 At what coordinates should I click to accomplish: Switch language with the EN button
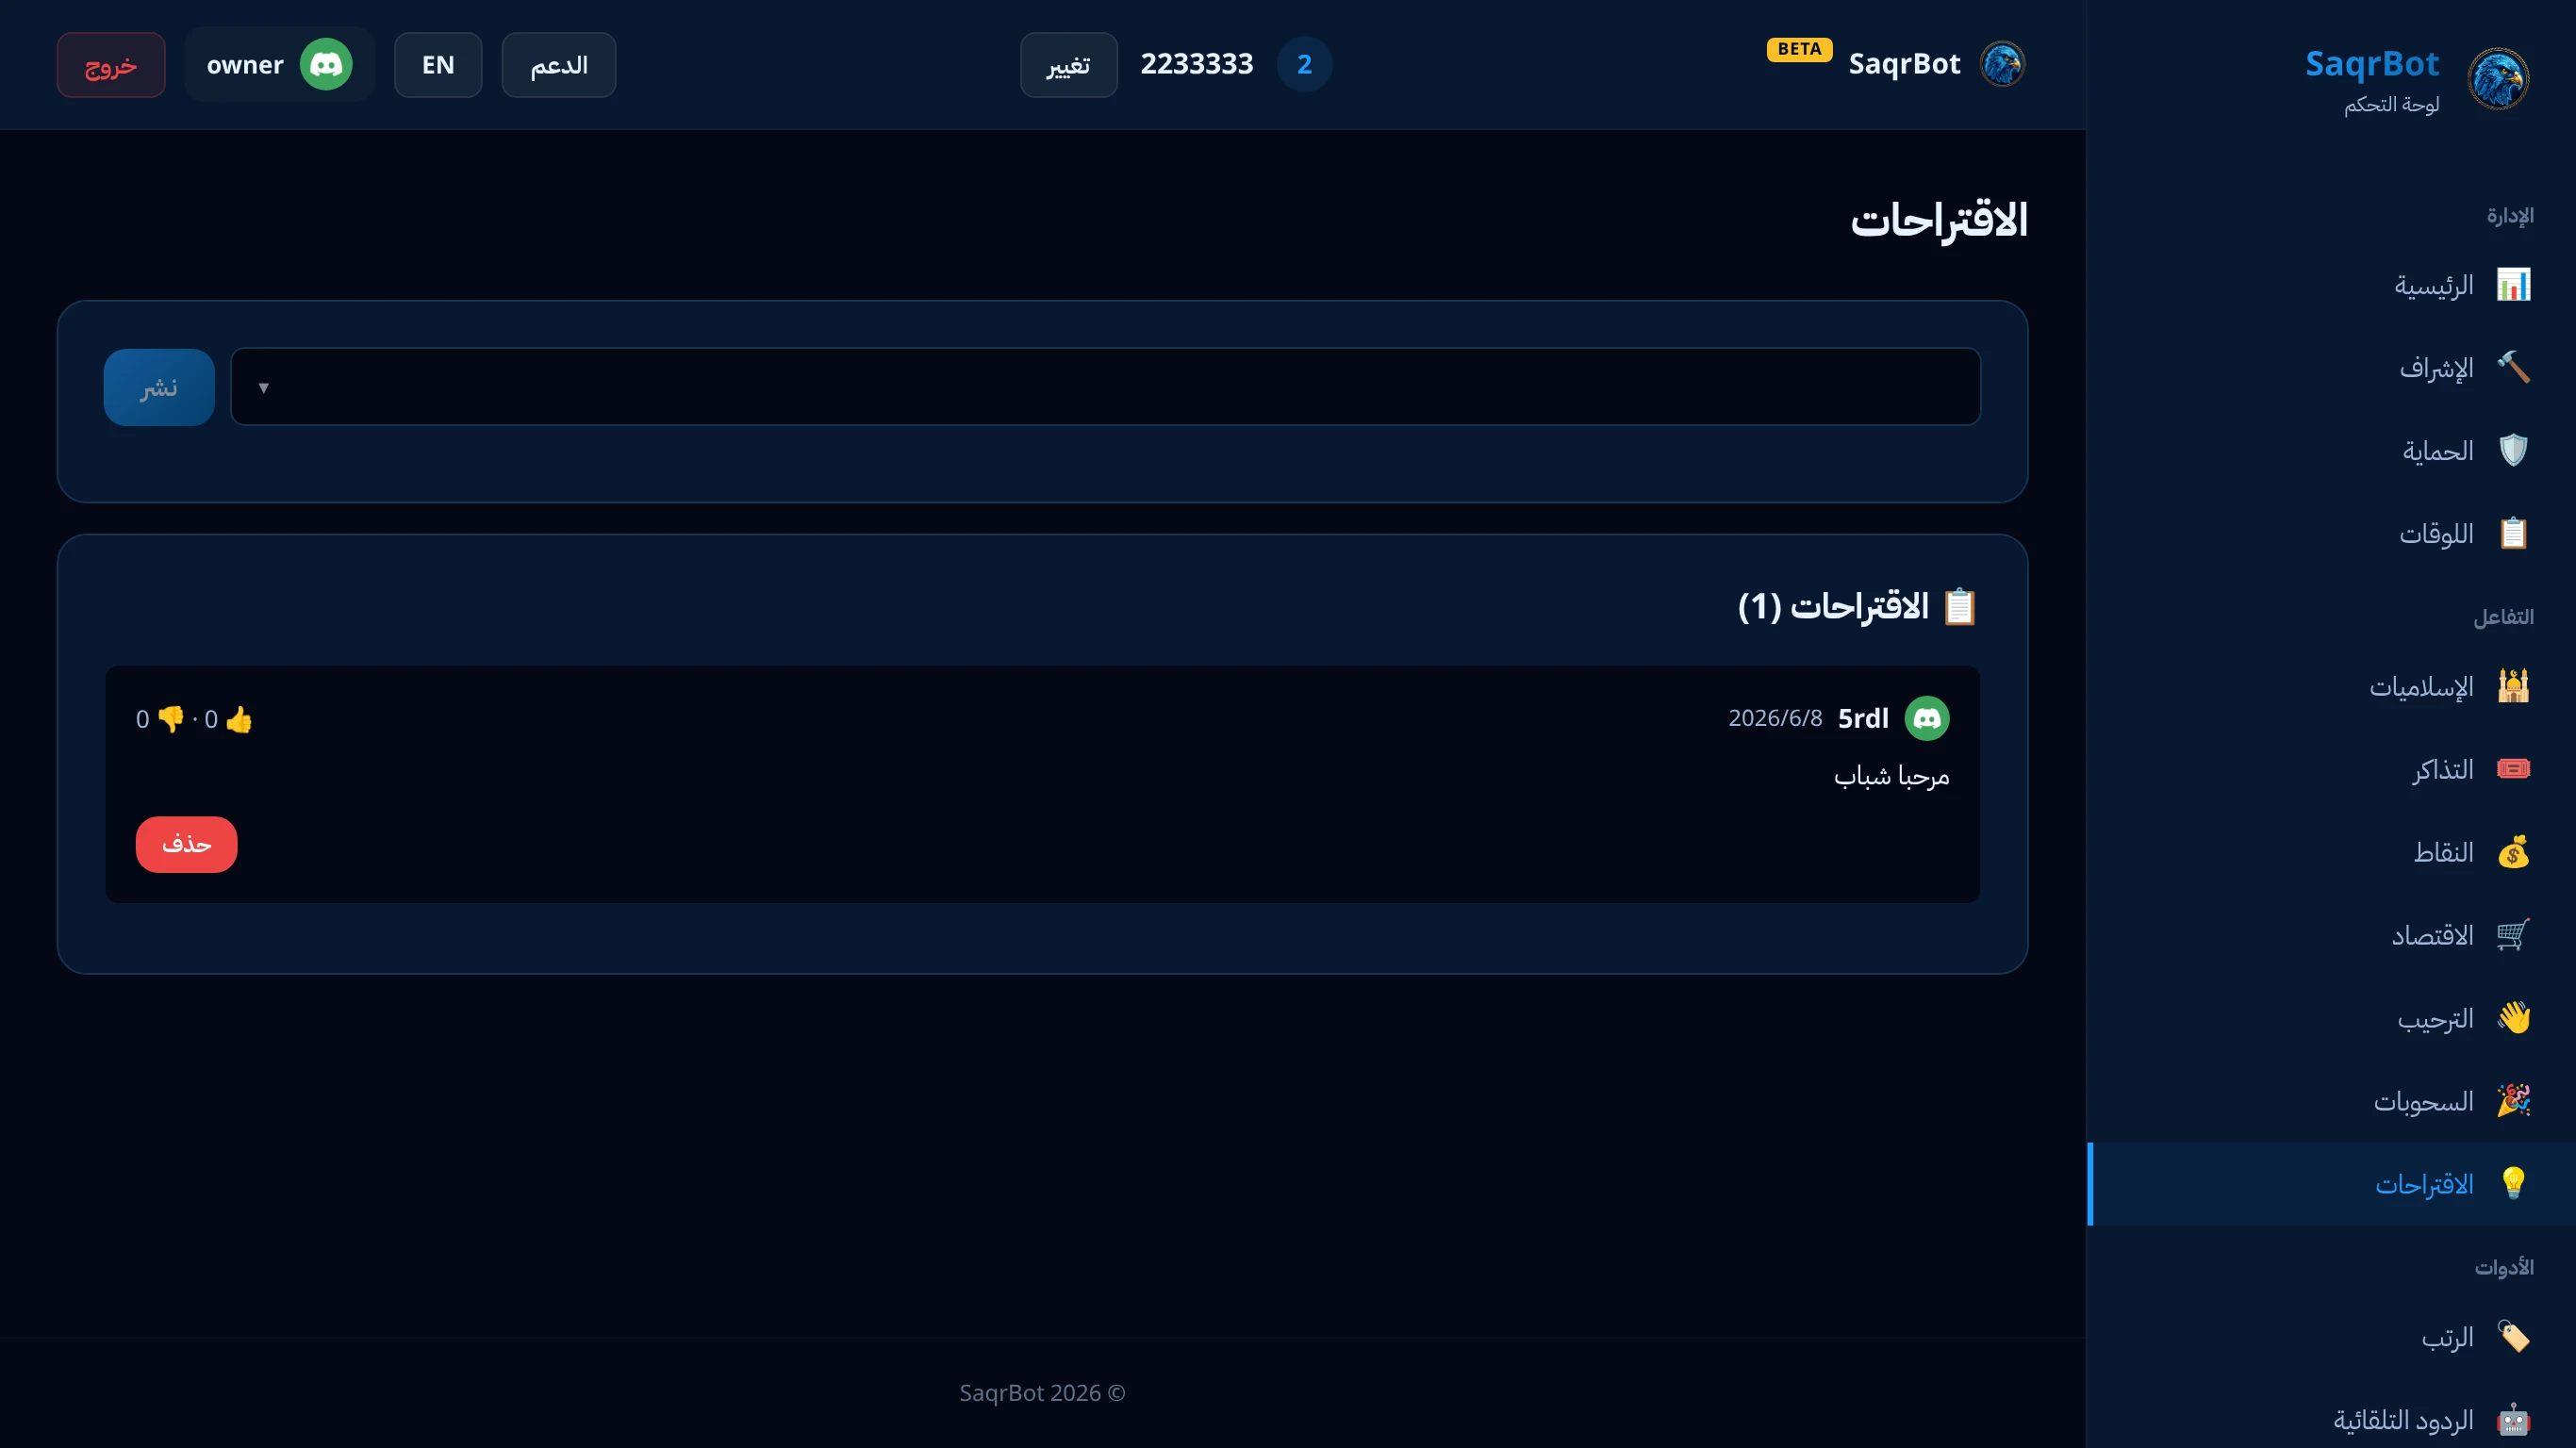tap(438, 65)
